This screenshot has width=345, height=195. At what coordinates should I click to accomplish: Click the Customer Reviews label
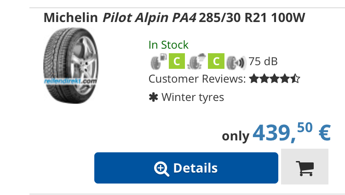197,79
